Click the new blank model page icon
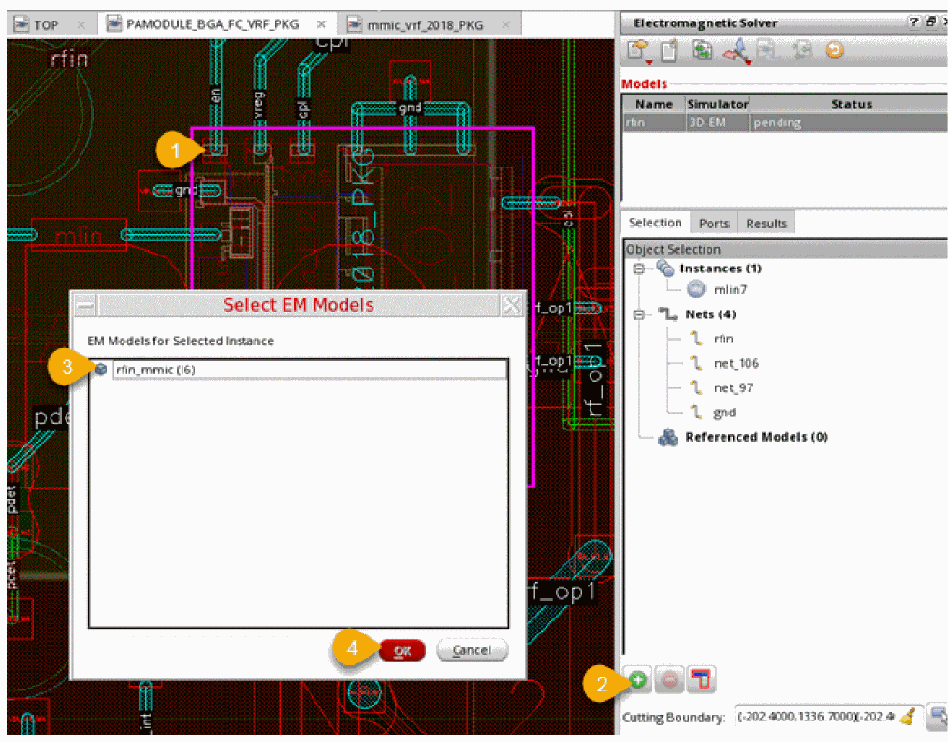This screenshot has width=948, height=742. (x=669, y=51)
